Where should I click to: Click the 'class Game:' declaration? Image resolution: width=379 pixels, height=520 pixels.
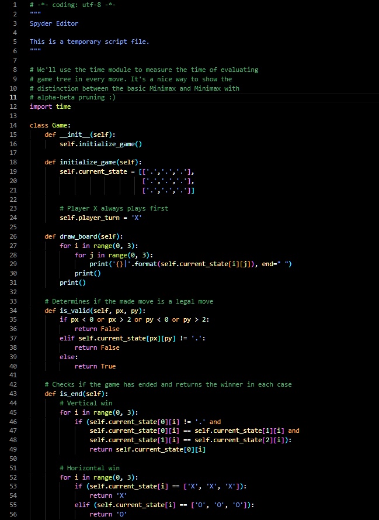click(50, 125)
